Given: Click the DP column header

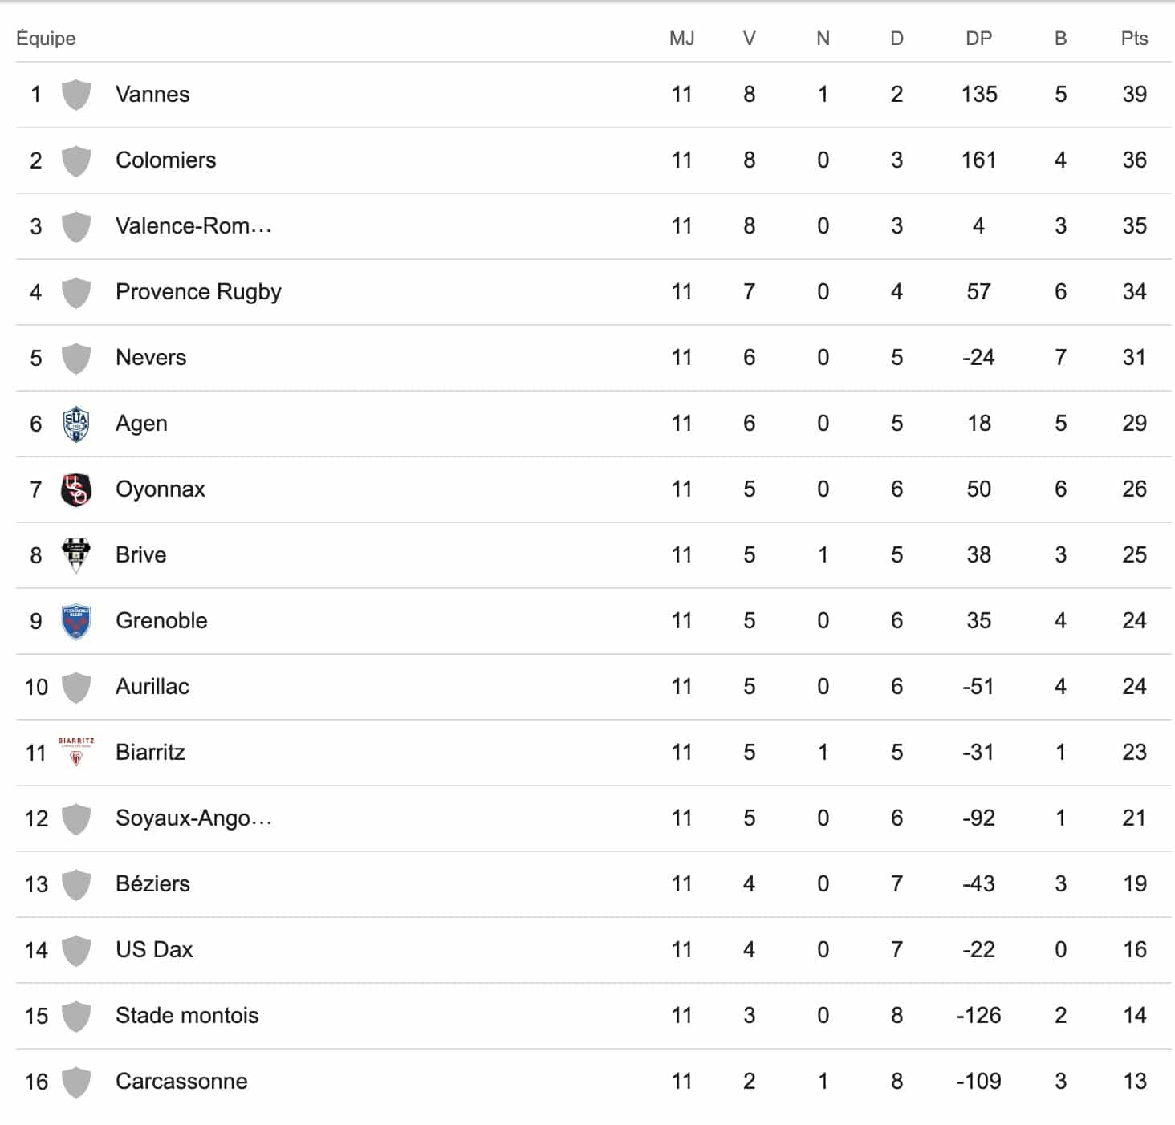Looking at the screenshot, I should coord(978,39).
